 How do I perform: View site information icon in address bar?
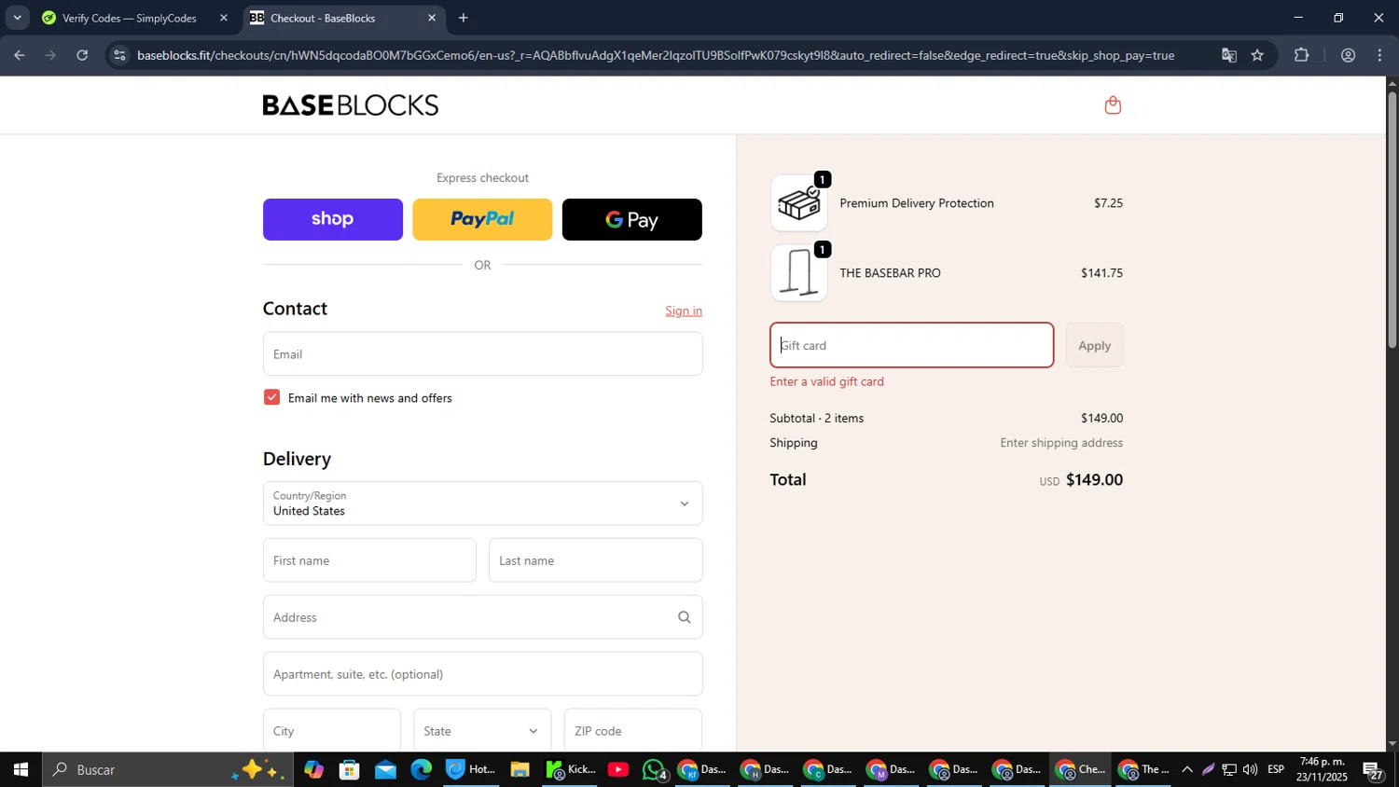coord(118,55)
